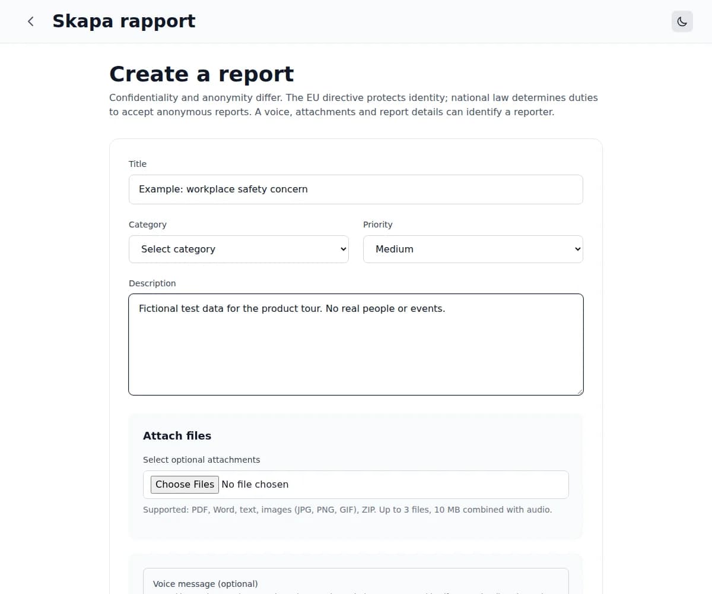Click the 'Select optional attachments' label
The height and width of the screenshot is (594, 712).
click(202, 460)
